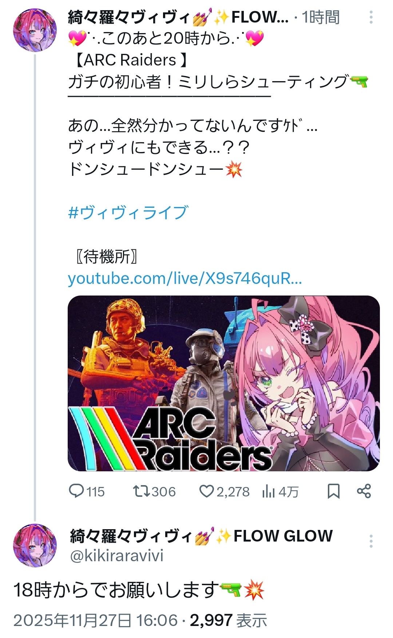Tap the retweet icon showing 306
The height and width of the screenshot is (638, 393).
141,491
